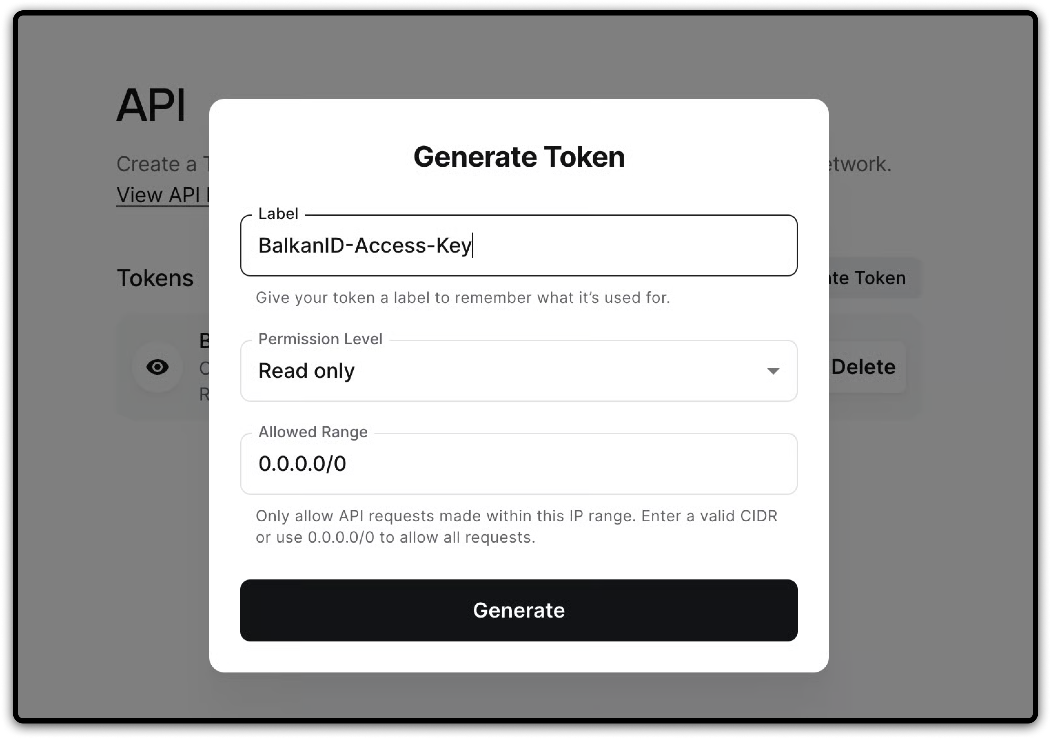Viewport: 1051px width, 739px height.
Task: Click the 'Allowed Range' field caption
Action: click(x=313, y=432)
